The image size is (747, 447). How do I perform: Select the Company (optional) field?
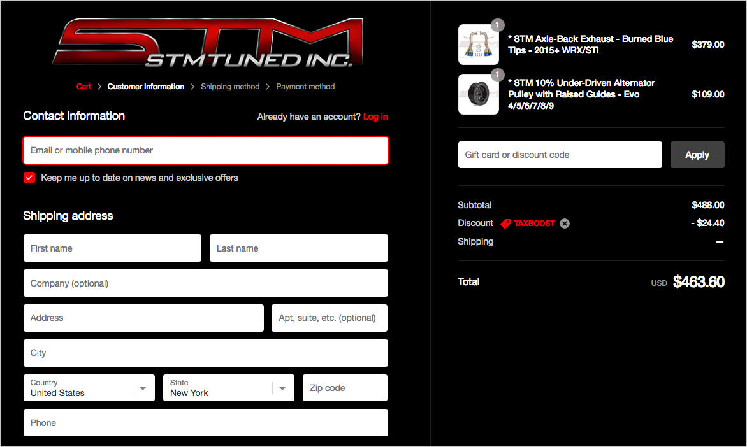(206, 283)
